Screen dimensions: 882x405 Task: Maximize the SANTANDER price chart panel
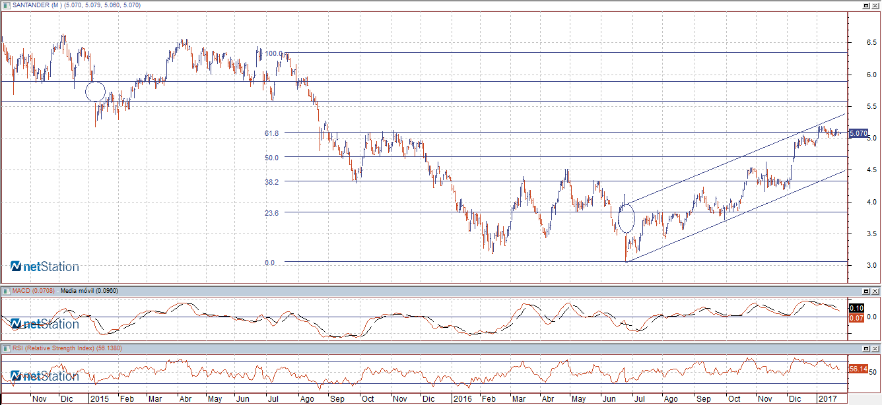tap(865, 5)
